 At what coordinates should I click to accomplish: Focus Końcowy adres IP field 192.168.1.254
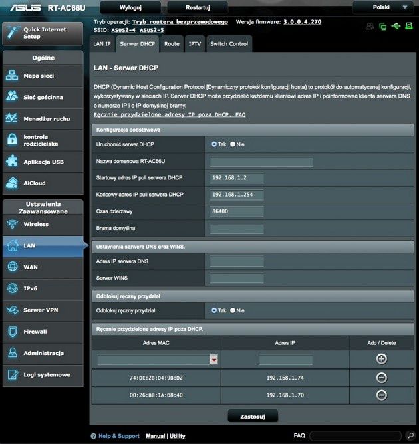pos(237,195)
